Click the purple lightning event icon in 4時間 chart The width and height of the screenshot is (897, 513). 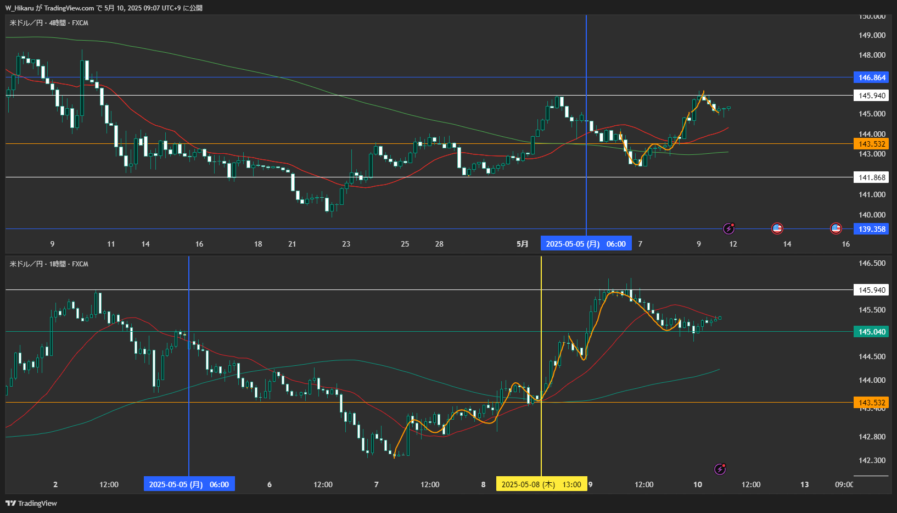(728, 228)
